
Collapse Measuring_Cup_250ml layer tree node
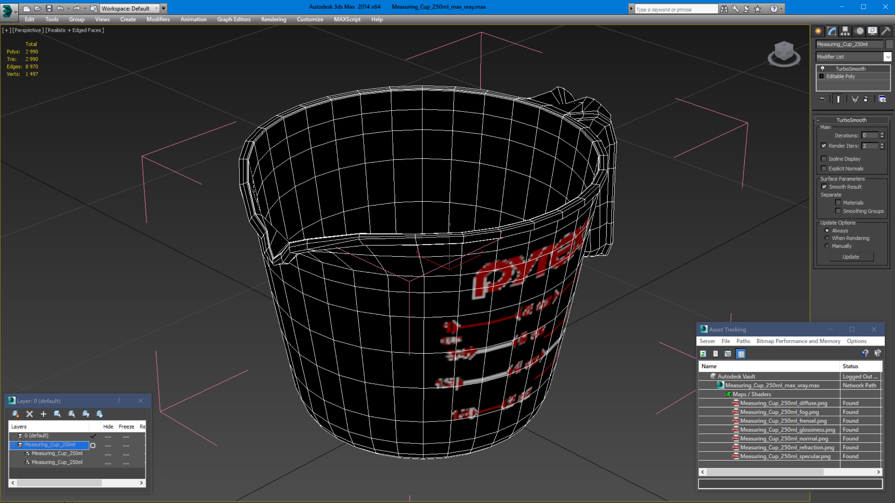13,445
